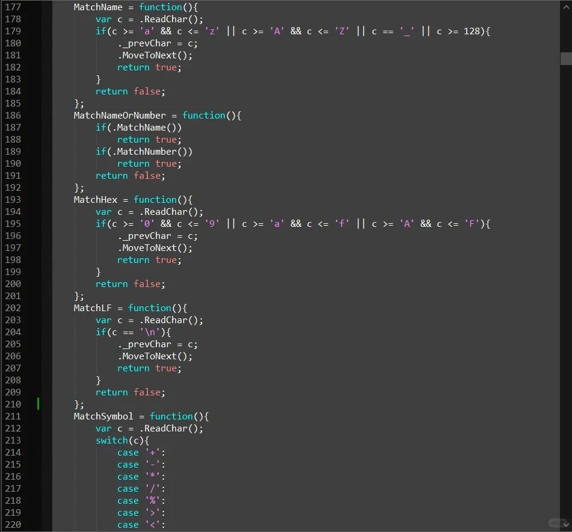Place cursor on 'MatchName' at line 177
Viewport: 572px width, 532px height.
98,7
